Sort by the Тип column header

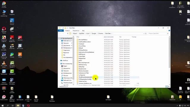tap(120, 37)
